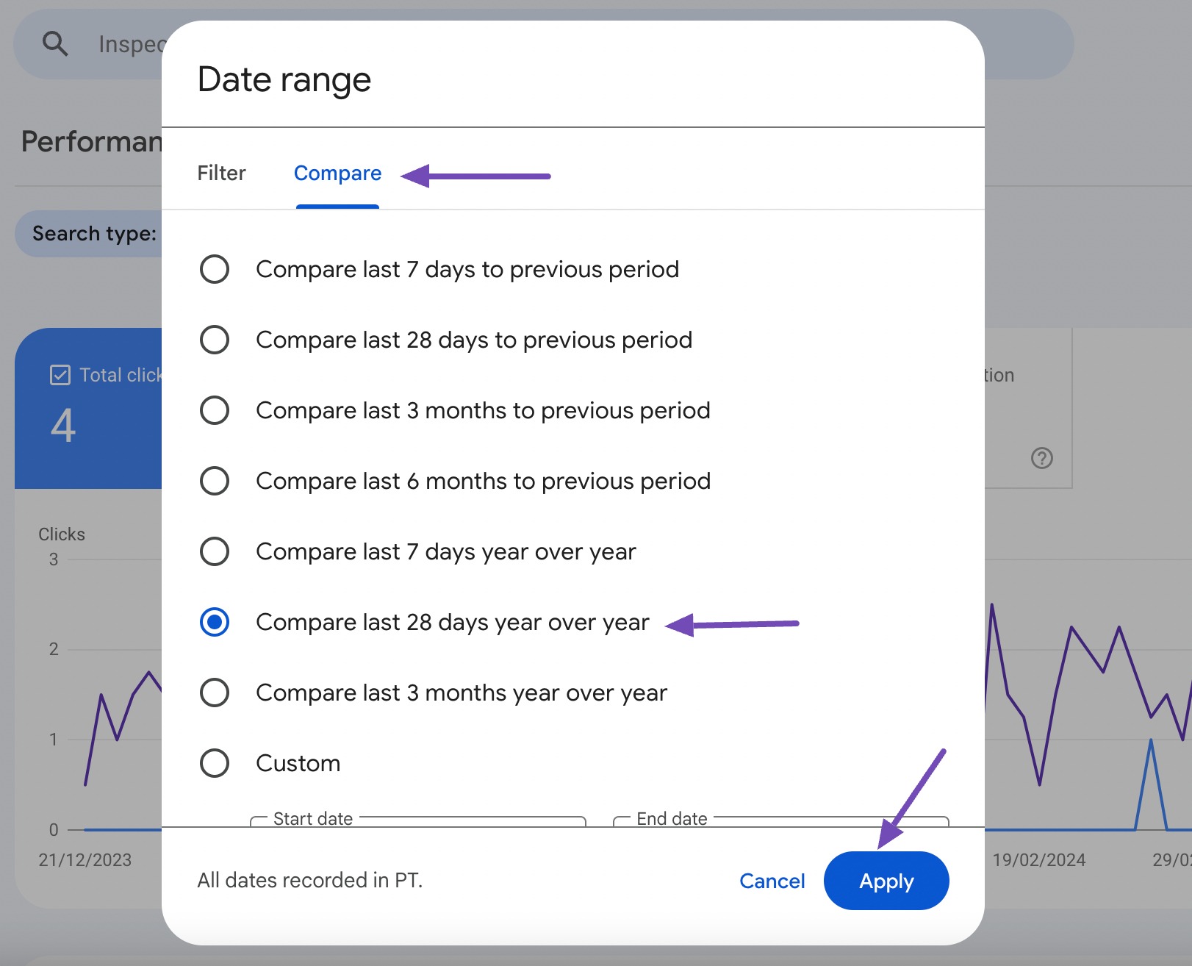
Task: Select Compare last 3 months year over year
Action: (x=214, y=692)
